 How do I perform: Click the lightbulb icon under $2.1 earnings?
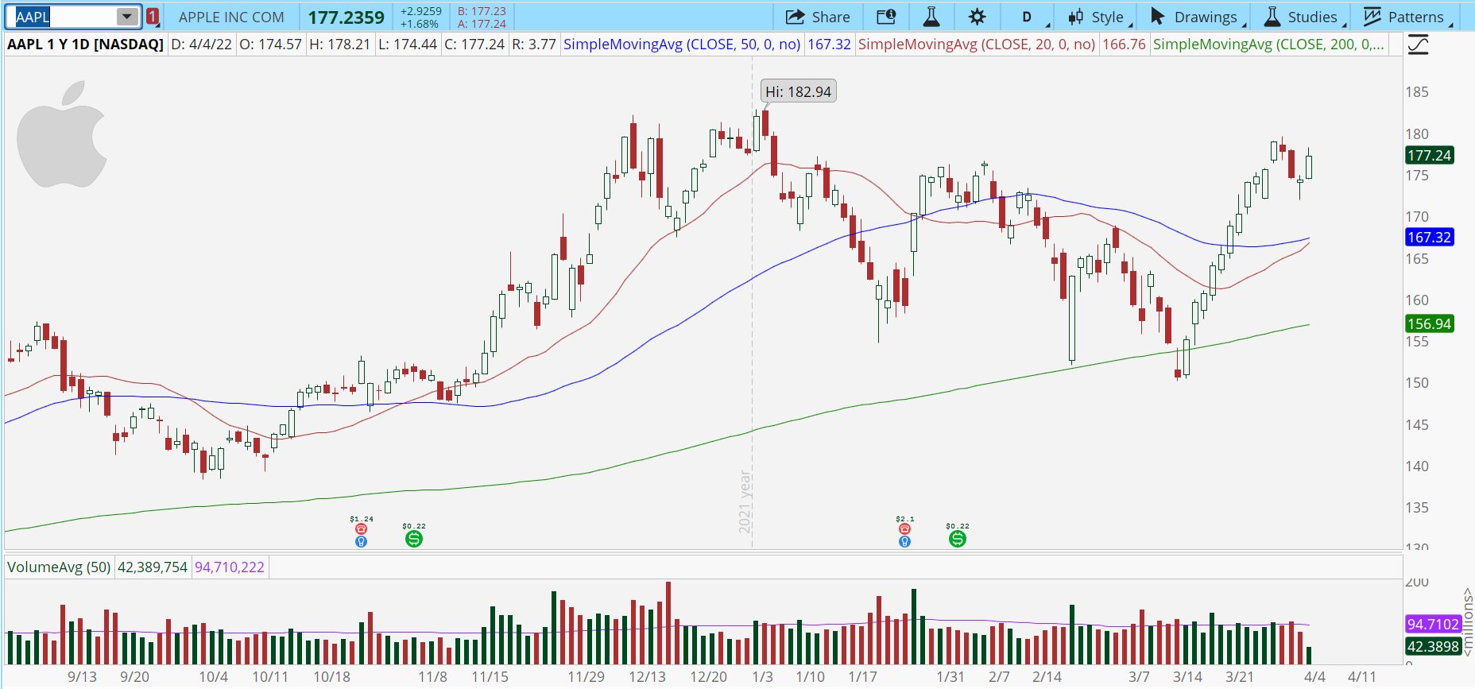[x=904, y=541]
